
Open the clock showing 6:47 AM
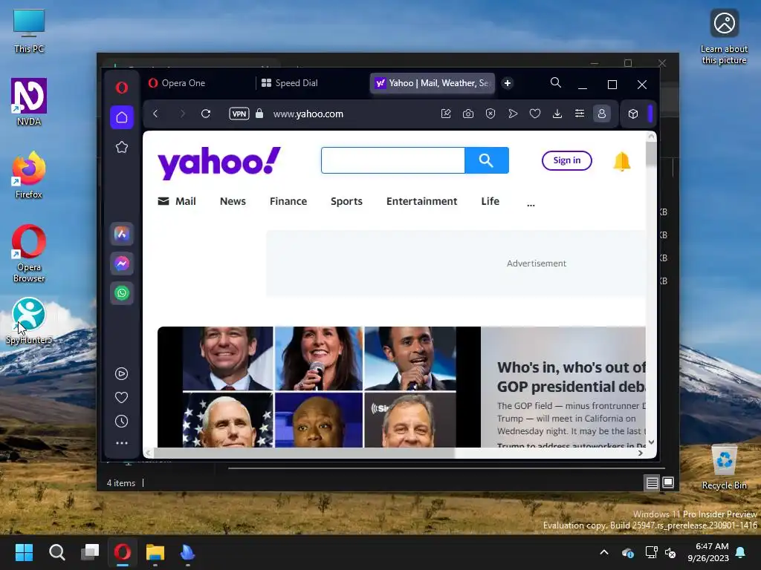tap(708, 552)
